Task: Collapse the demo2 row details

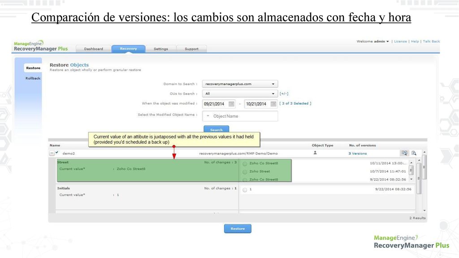Action: [52, 153]
